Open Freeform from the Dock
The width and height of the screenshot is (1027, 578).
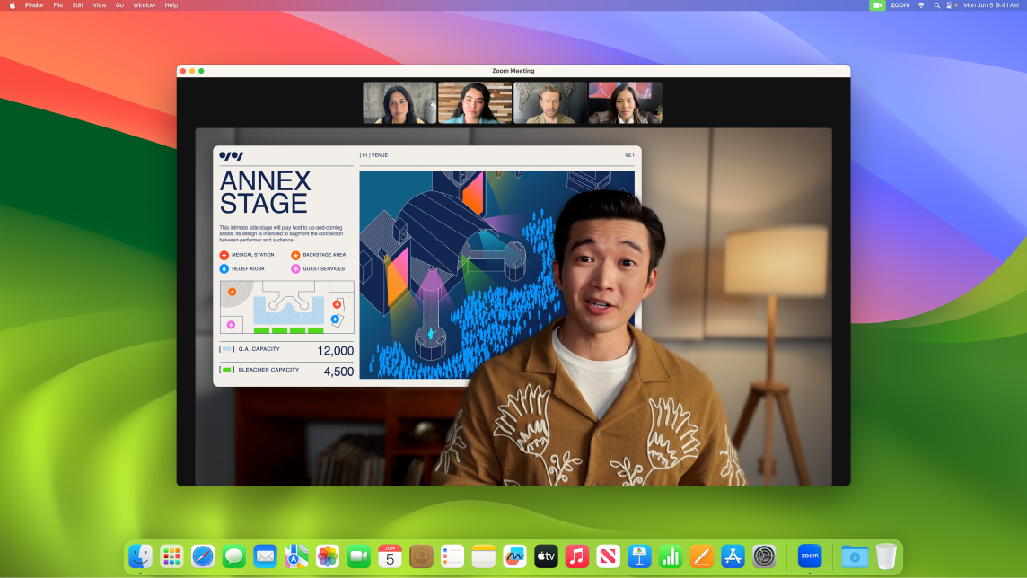(x=514, y=556)
